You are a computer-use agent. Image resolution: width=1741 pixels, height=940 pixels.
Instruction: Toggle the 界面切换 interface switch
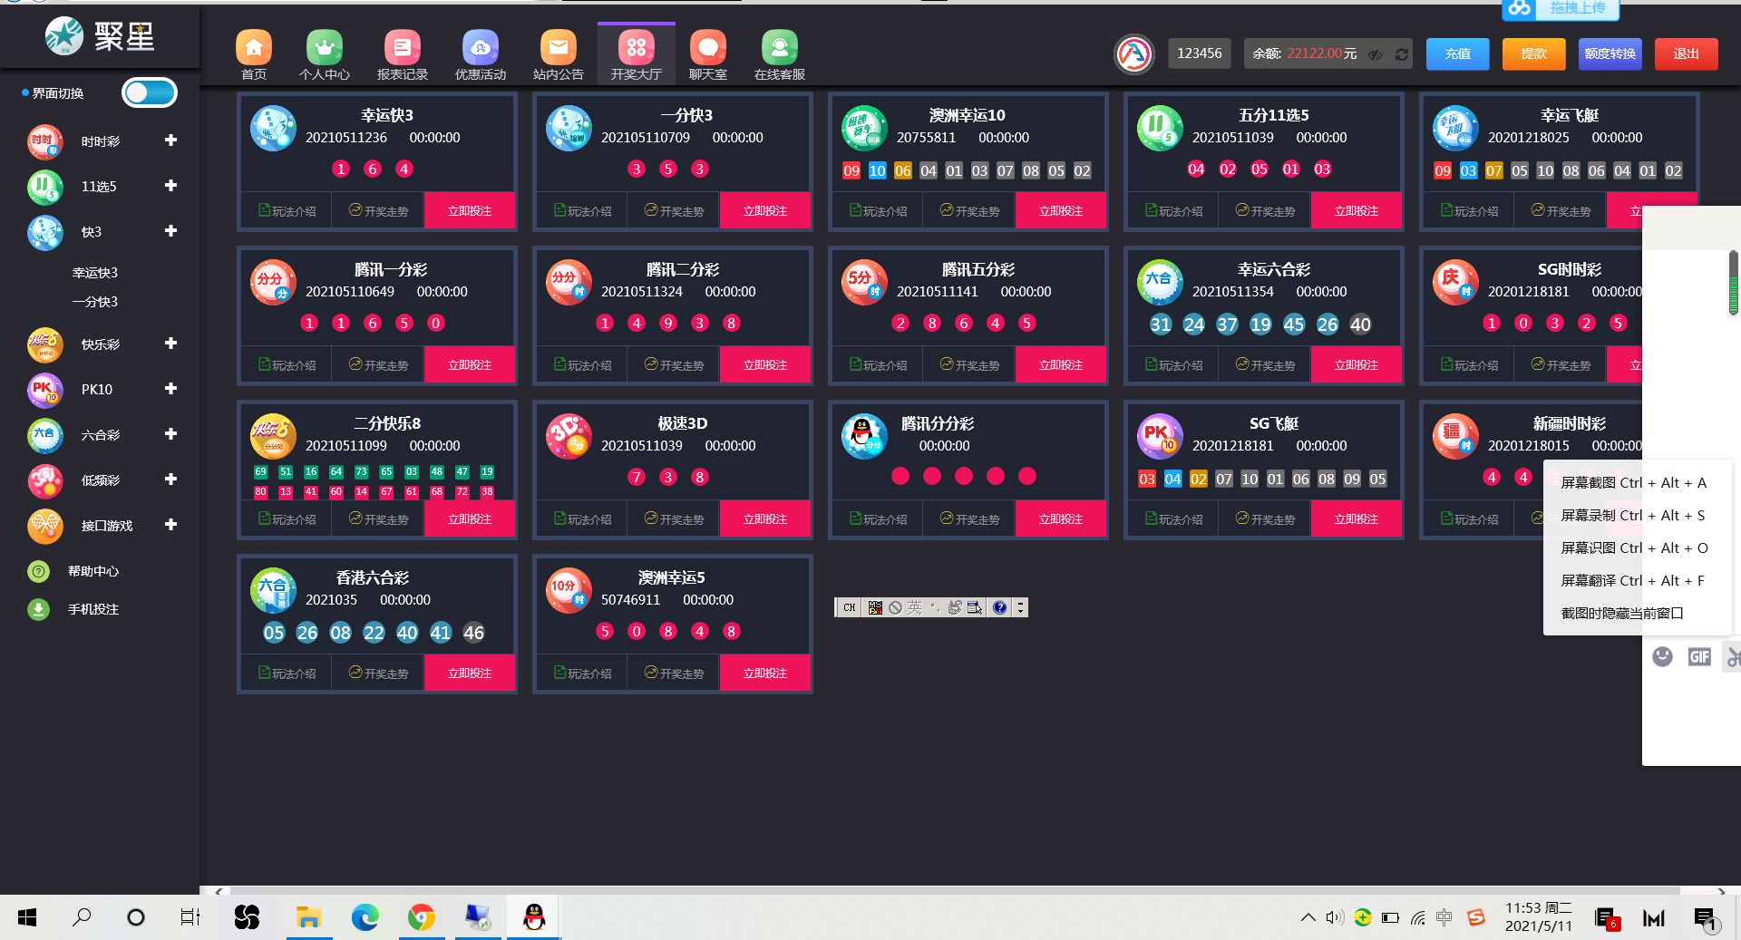tap(150, 92)
